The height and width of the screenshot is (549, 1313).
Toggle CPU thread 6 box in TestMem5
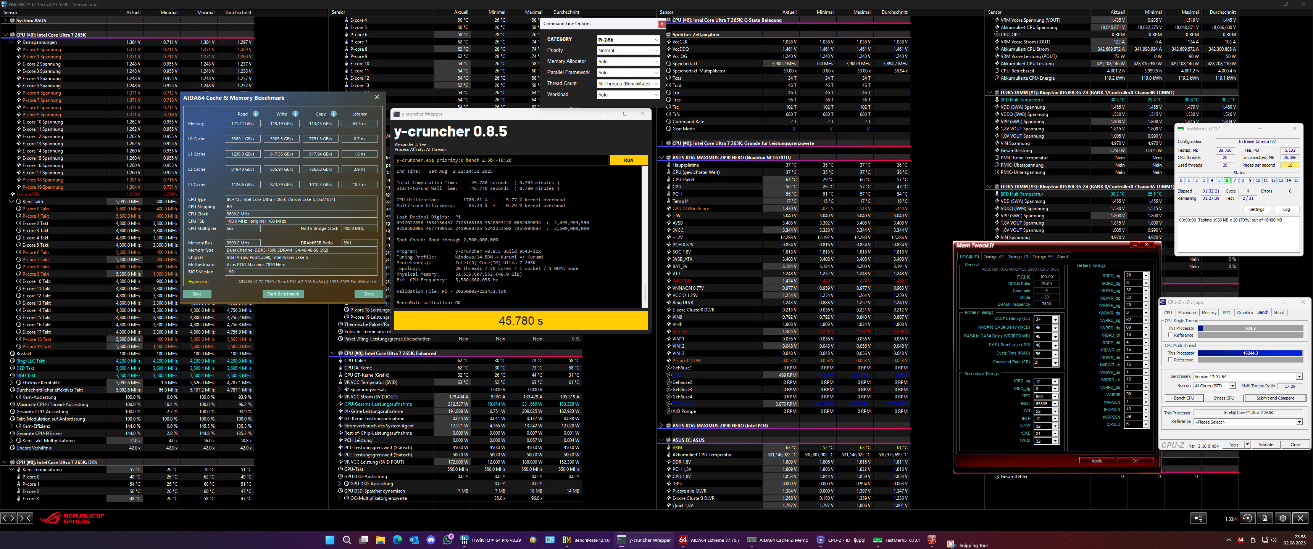click(1227, 180)
